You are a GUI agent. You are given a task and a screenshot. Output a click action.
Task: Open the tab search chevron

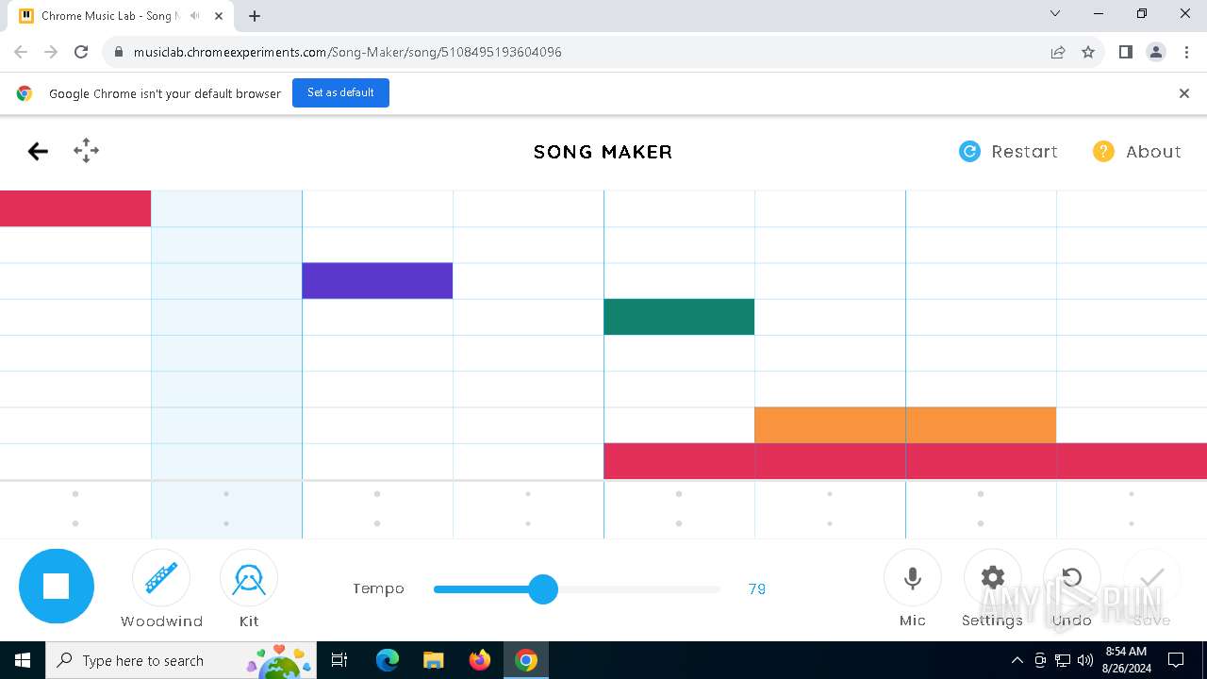(x=1055, y=13)
